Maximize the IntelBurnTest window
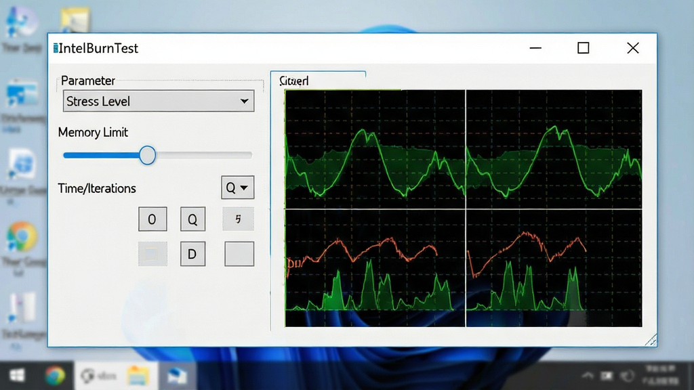Image resolution: width=694 pixels, height=390 pixels. pos(584,48)
